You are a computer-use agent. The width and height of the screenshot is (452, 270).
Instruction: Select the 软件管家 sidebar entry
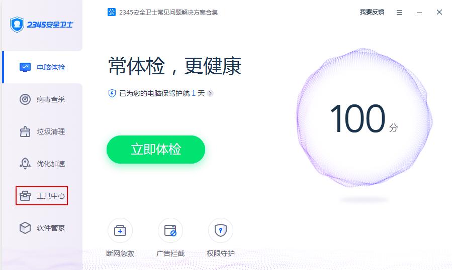click(x=42, y=228)
